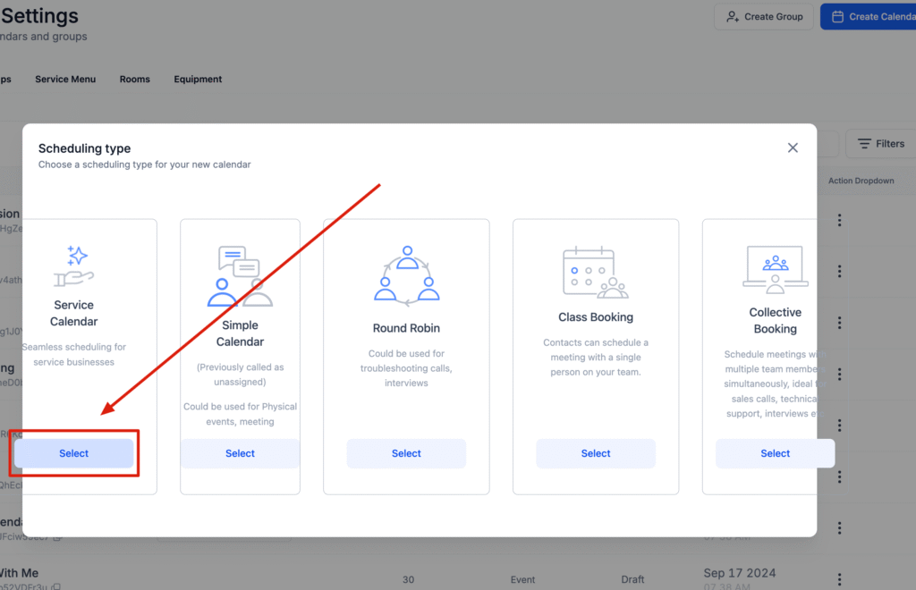This screenshot has height=590, width=916.
Task: Select the Service Calendar scheduling type
Action: pyautogui.click(x=73, y=453)
